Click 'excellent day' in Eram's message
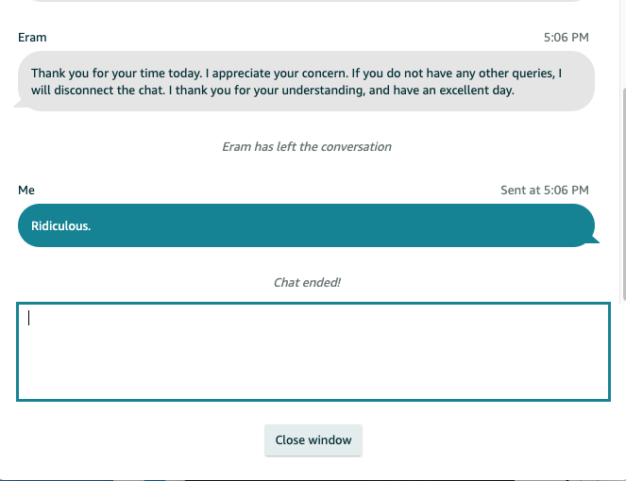This screenshot has width=626, height=481. (x=476, y=91)
